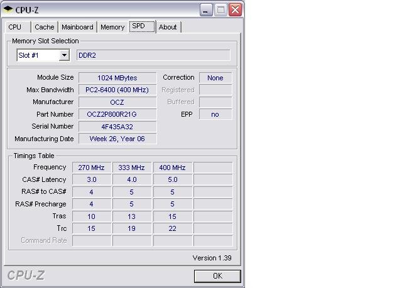This screenshot has width=402, height=288.
Task: Select the Memory tab
Action: (112, 27)
